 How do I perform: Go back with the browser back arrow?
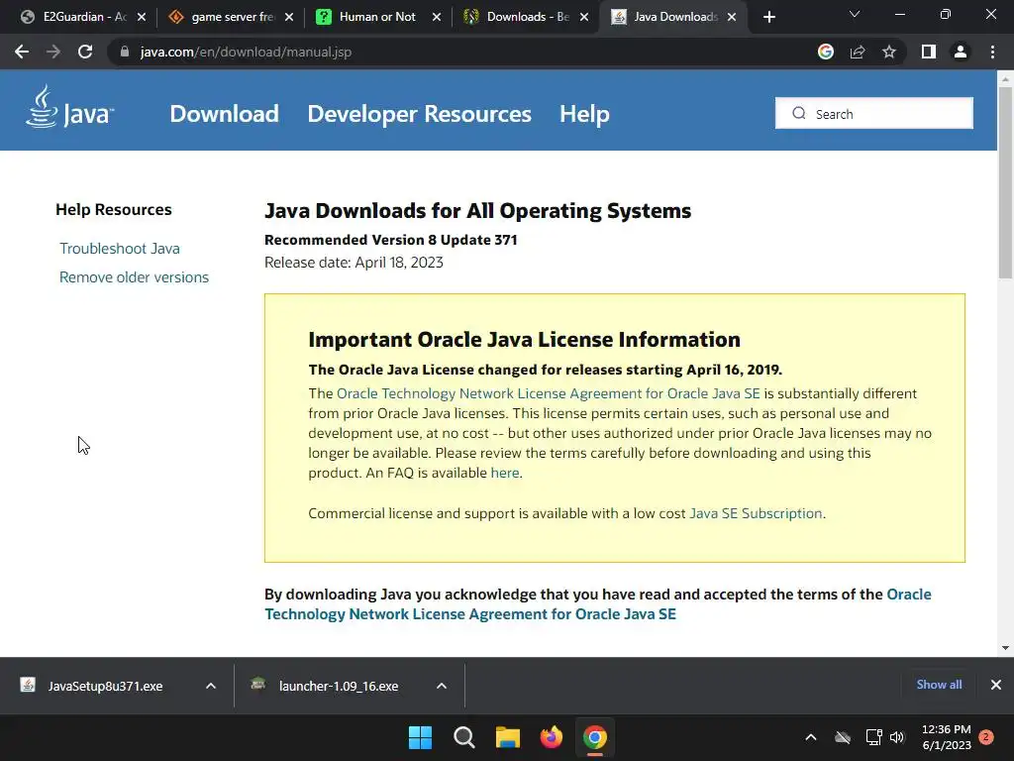(22, 52)
